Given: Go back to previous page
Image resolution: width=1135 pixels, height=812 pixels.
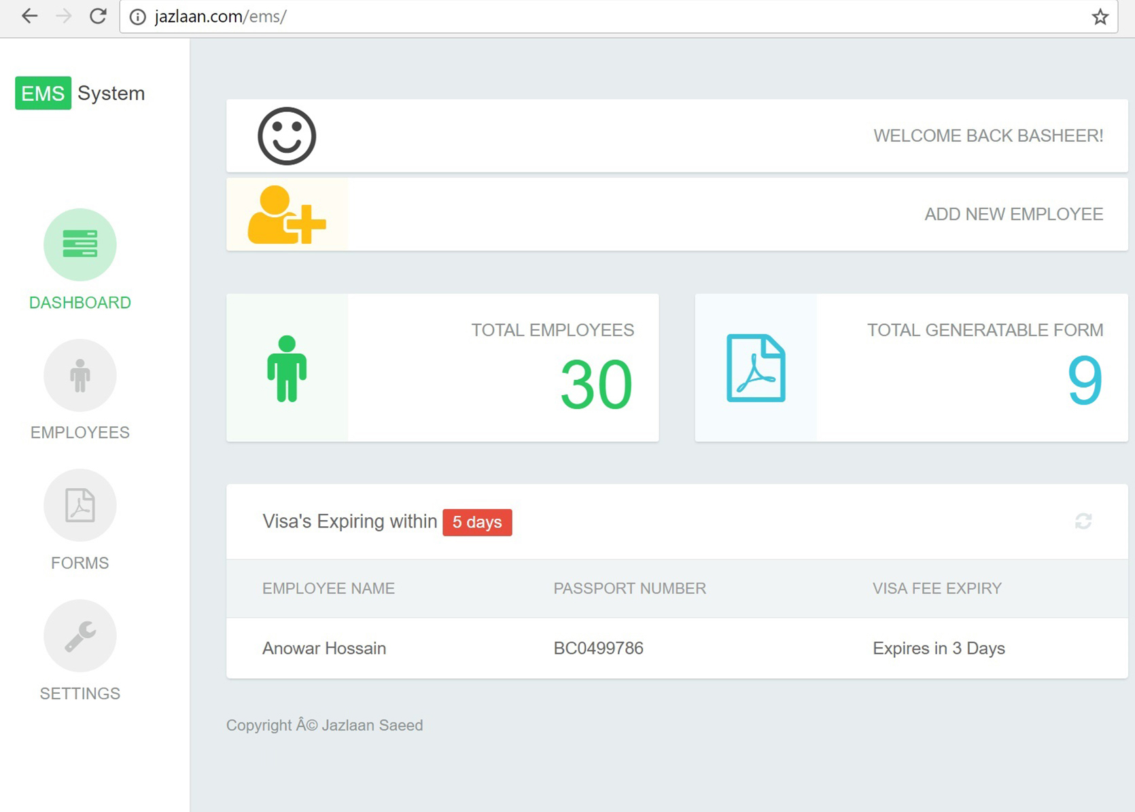Looking at the screenshot, I should point(29,16).
